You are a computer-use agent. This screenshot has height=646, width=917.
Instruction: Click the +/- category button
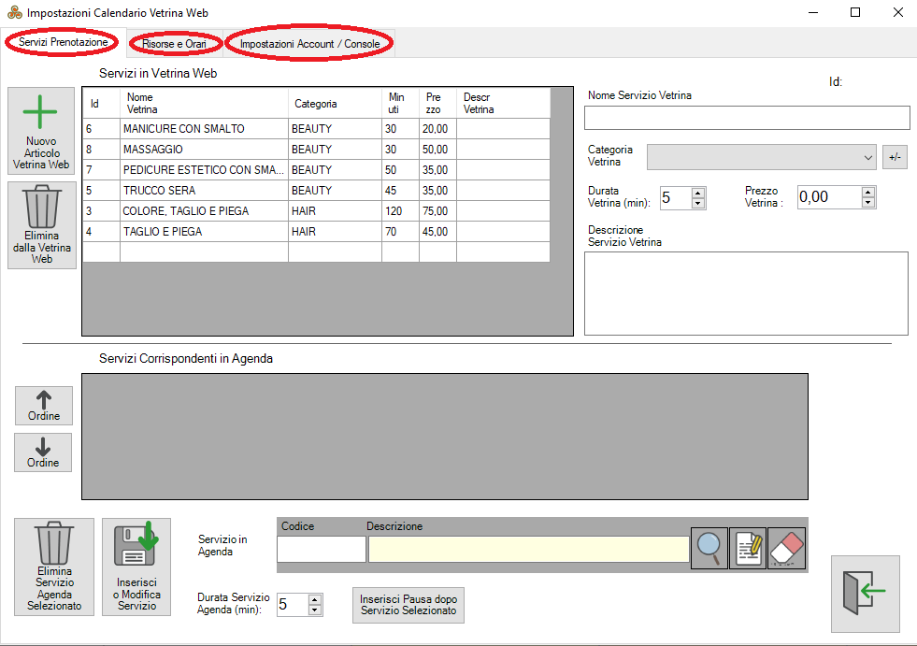(x=895, y=157)
